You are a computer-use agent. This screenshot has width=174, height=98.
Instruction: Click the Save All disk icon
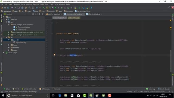(x=5, y=8)
